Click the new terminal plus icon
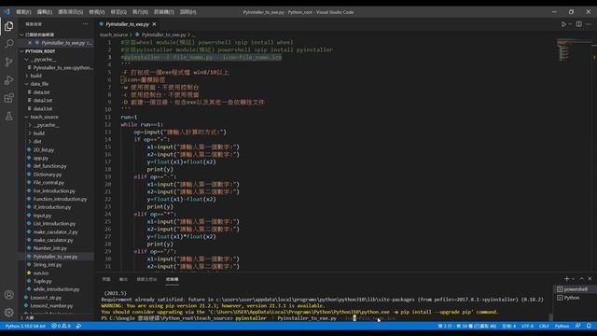Viewport: 597px width, 336px height. (566, 279)
